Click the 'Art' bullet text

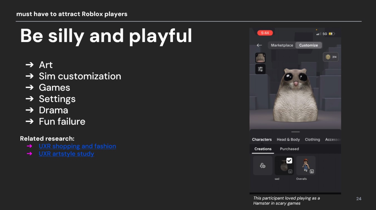click(46, 65)
